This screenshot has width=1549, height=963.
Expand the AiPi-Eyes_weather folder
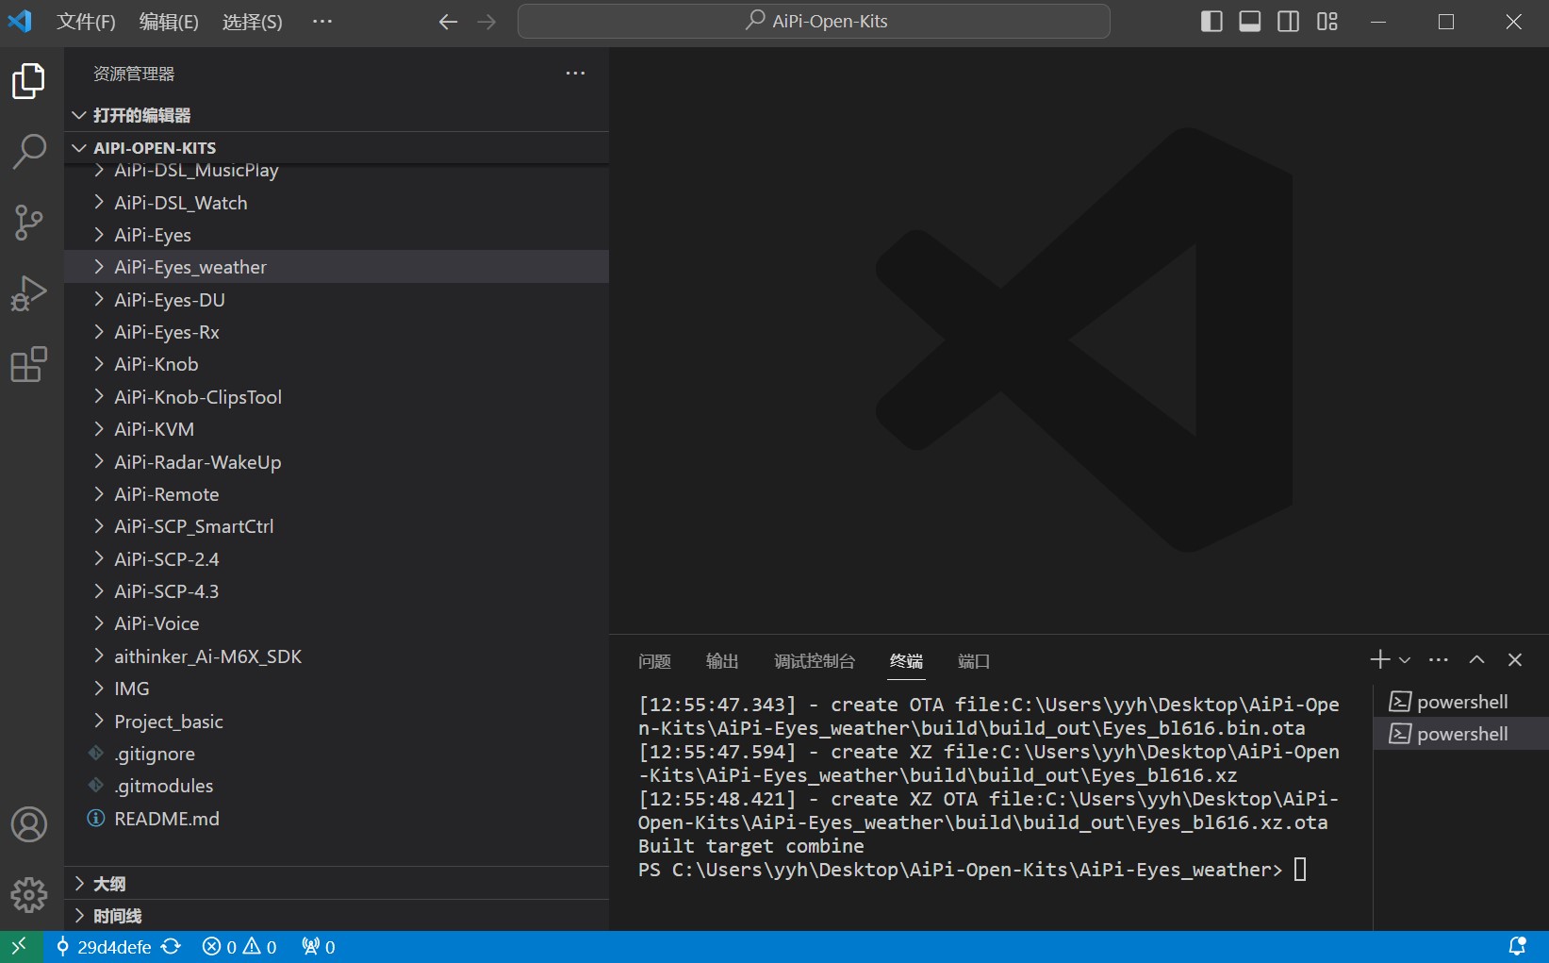(x=337, y=267)
